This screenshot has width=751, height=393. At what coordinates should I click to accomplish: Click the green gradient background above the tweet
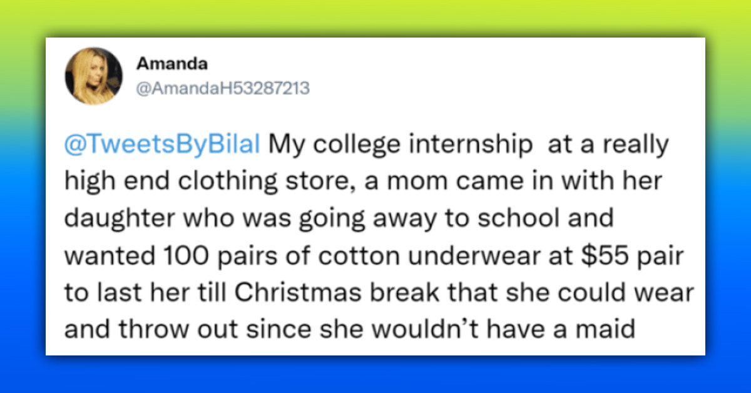tap(375, 18)
